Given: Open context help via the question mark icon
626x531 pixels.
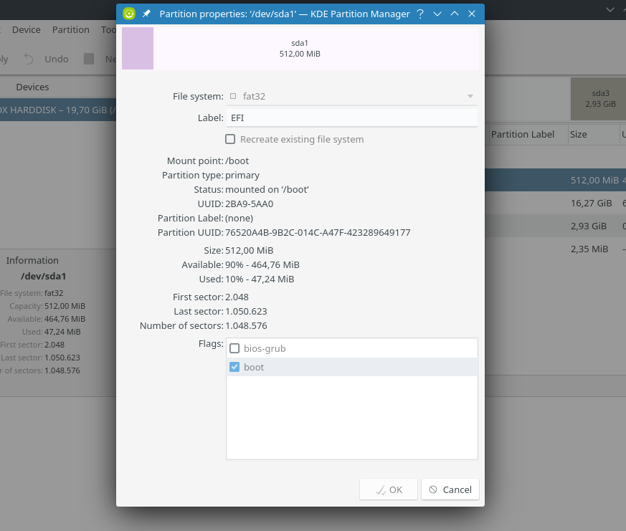Looking at the screenshot, I should point(420,14).
